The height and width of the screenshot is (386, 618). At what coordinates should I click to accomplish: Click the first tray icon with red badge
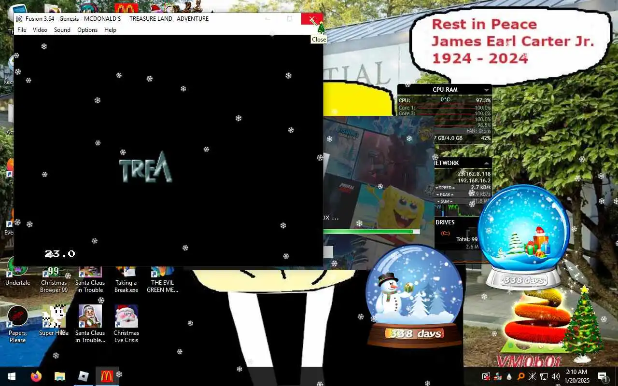tap(486, 376)
